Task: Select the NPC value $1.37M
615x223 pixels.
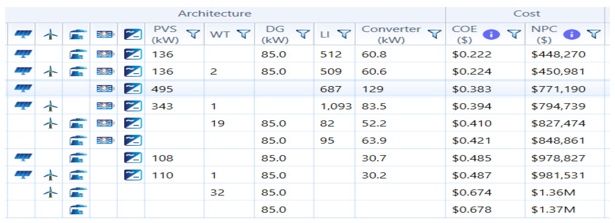Action: pyautogui.click(x=553, y=210)
